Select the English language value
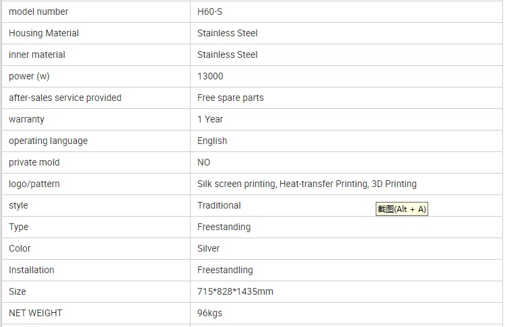The image size is (505, 327). (x=212, y=141)
